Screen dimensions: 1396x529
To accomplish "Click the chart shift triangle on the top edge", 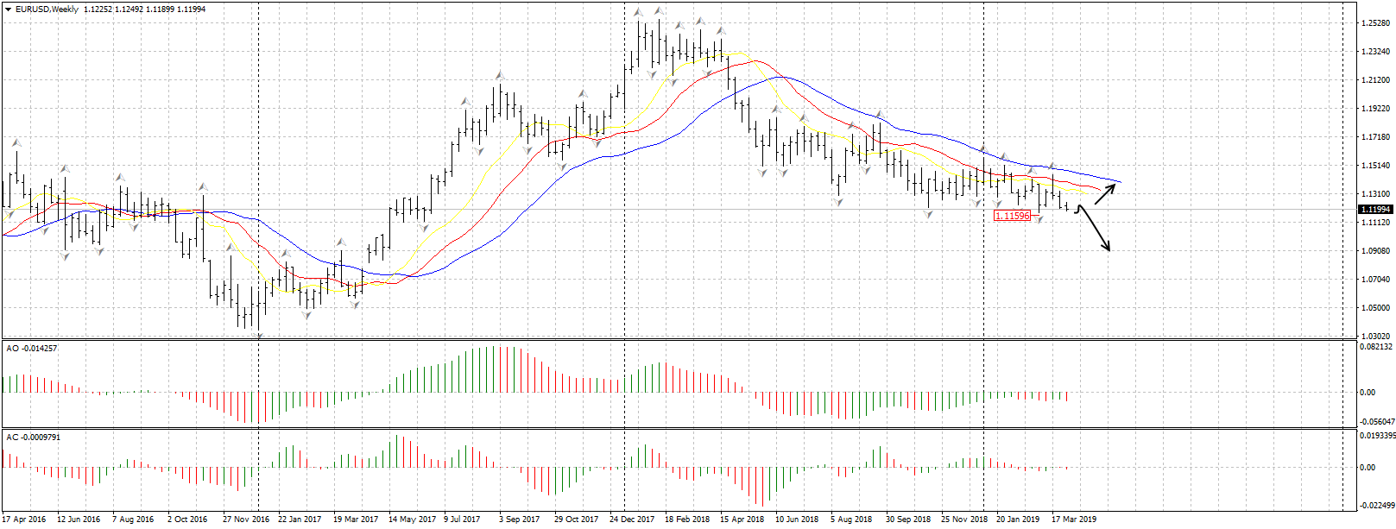I will click(x=1343, y=5).
